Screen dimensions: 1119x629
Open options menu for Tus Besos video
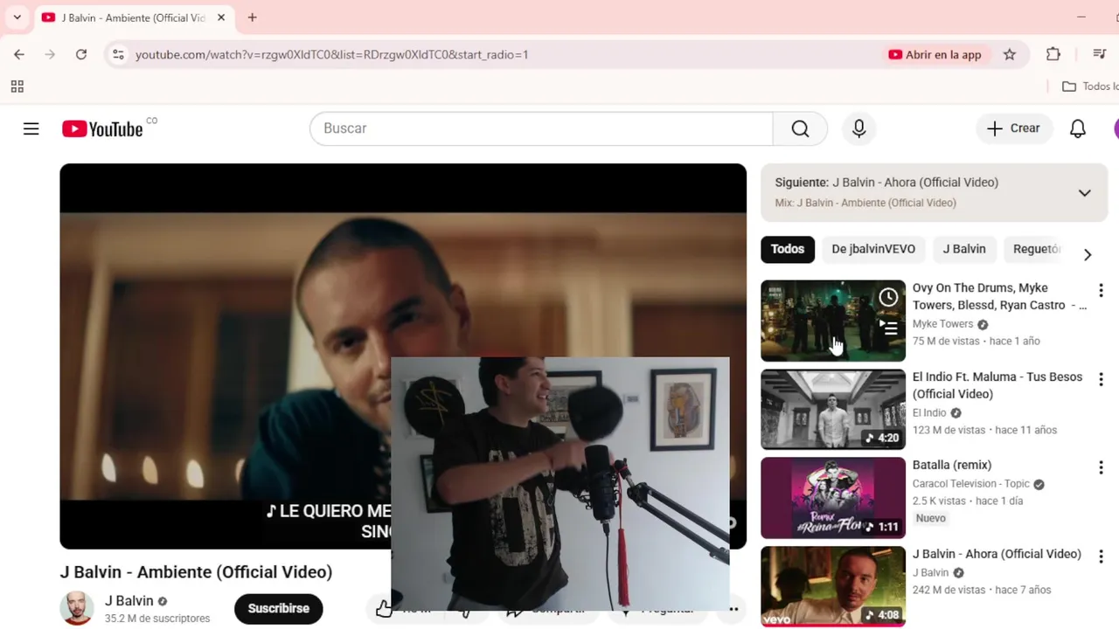click(x=1101, y=379)
